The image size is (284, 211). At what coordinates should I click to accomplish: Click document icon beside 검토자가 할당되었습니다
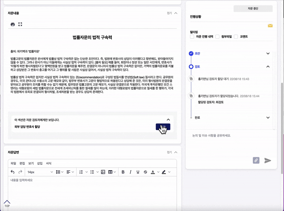click(191, 96)
